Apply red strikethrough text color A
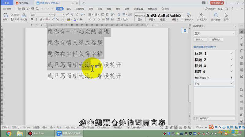 (47, 19)
